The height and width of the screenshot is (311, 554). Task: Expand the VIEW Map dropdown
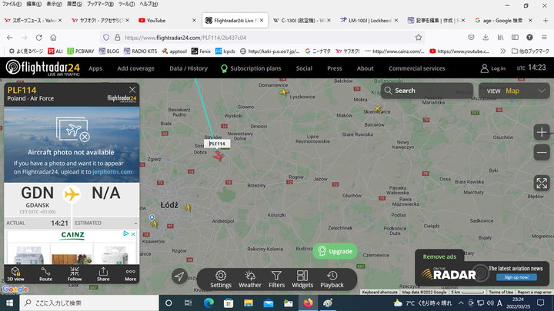click(x=512, y=91)
